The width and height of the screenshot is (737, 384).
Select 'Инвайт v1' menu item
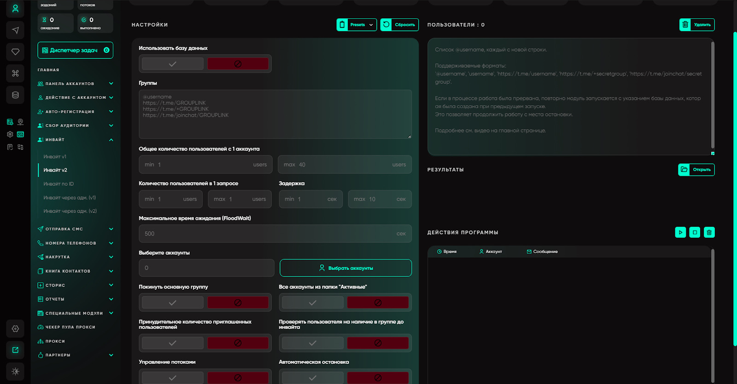pyautogui.click(x=55, y=157)
